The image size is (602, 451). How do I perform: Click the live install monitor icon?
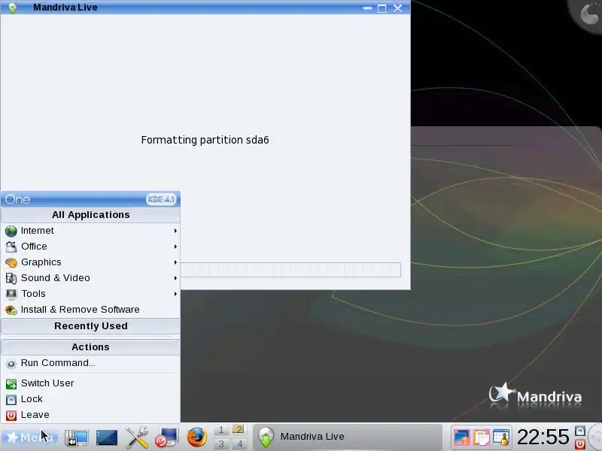point(166,437)
